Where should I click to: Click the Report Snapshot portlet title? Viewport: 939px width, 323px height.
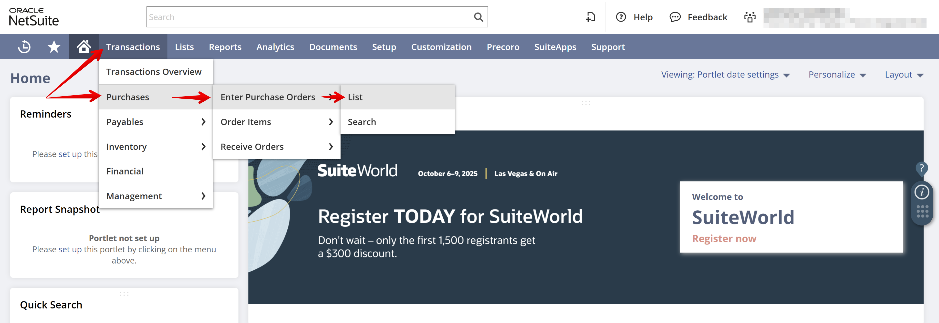60,209
